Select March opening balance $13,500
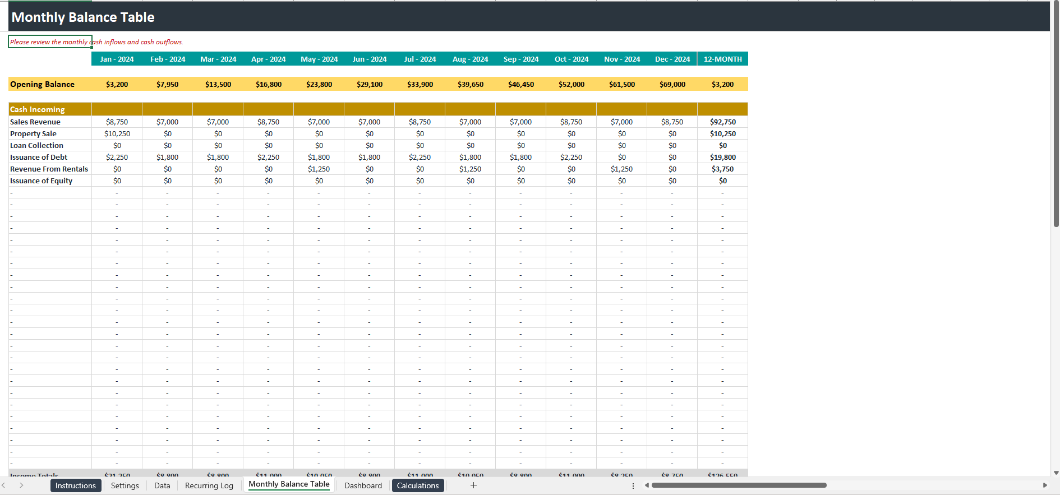The width and height of the screenshot is (1060, 495). coord(218,84)
